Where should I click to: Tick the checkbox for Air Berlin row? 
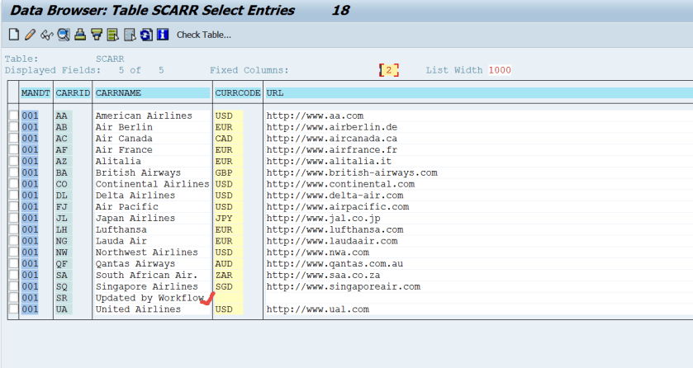click(14, 127)
